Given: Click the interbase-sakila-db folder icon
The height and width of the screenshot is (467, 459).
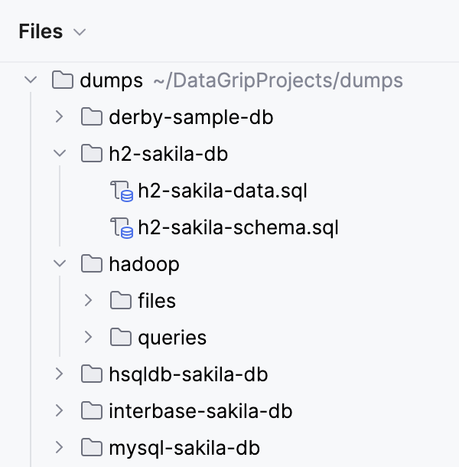Looking at the screenshot, I should coord(92,410).
